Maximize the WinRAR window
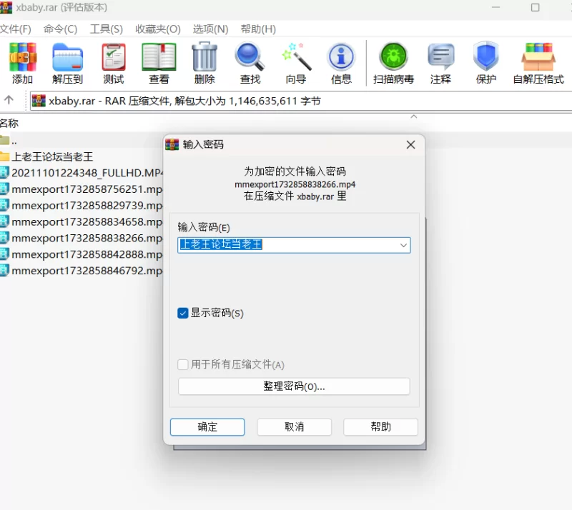 coord(535,7)
